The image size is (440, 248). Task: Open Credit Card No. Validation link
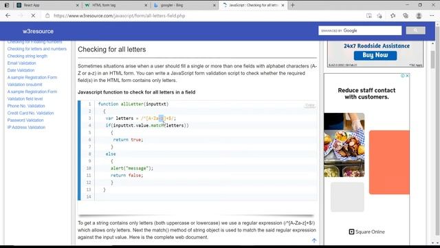[x=30, y=113]
